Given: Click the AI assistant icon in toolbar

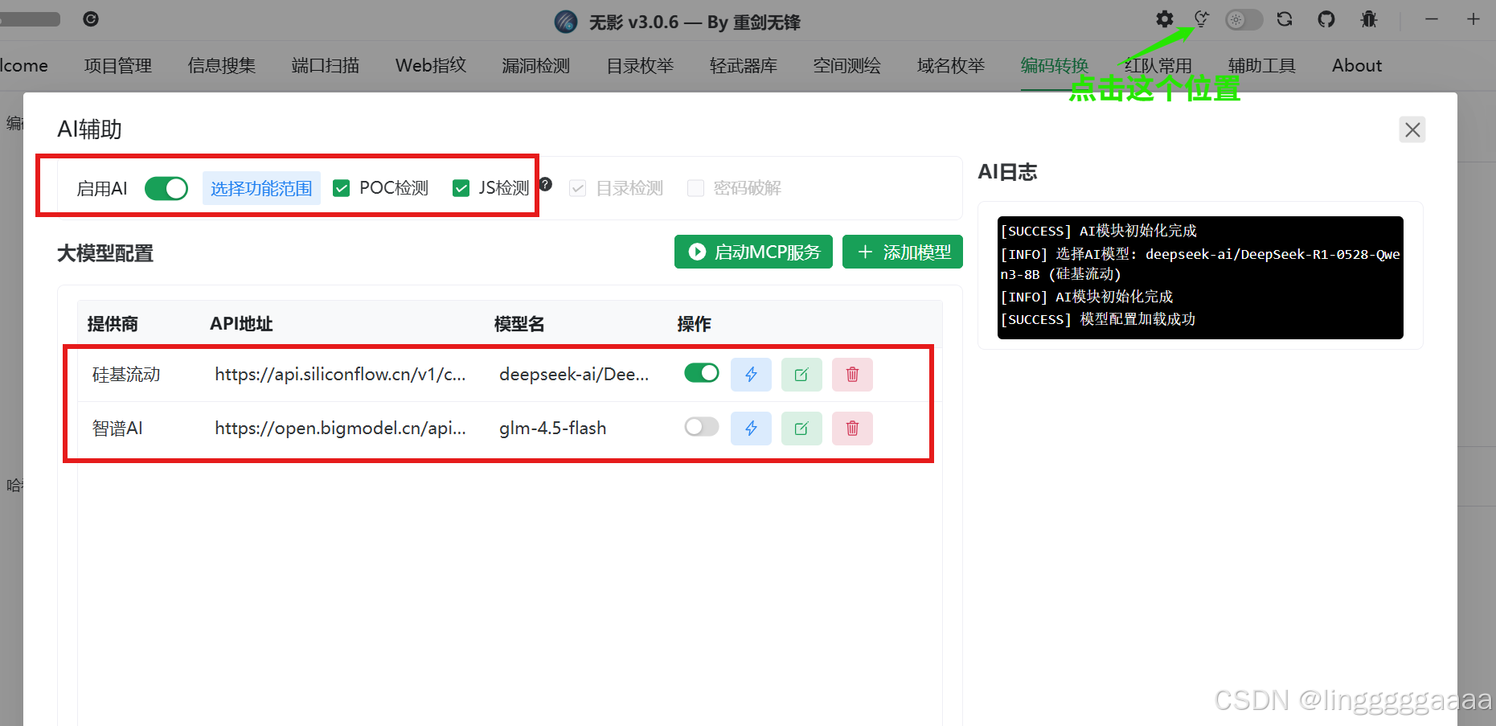Looking at the screenshot, I should (x=1201, y=18).
